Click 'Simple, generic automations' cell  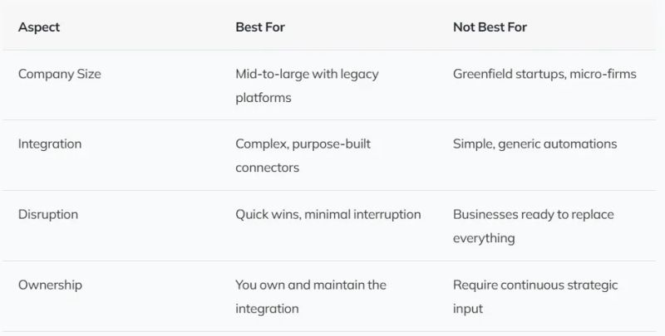(534, 144)
